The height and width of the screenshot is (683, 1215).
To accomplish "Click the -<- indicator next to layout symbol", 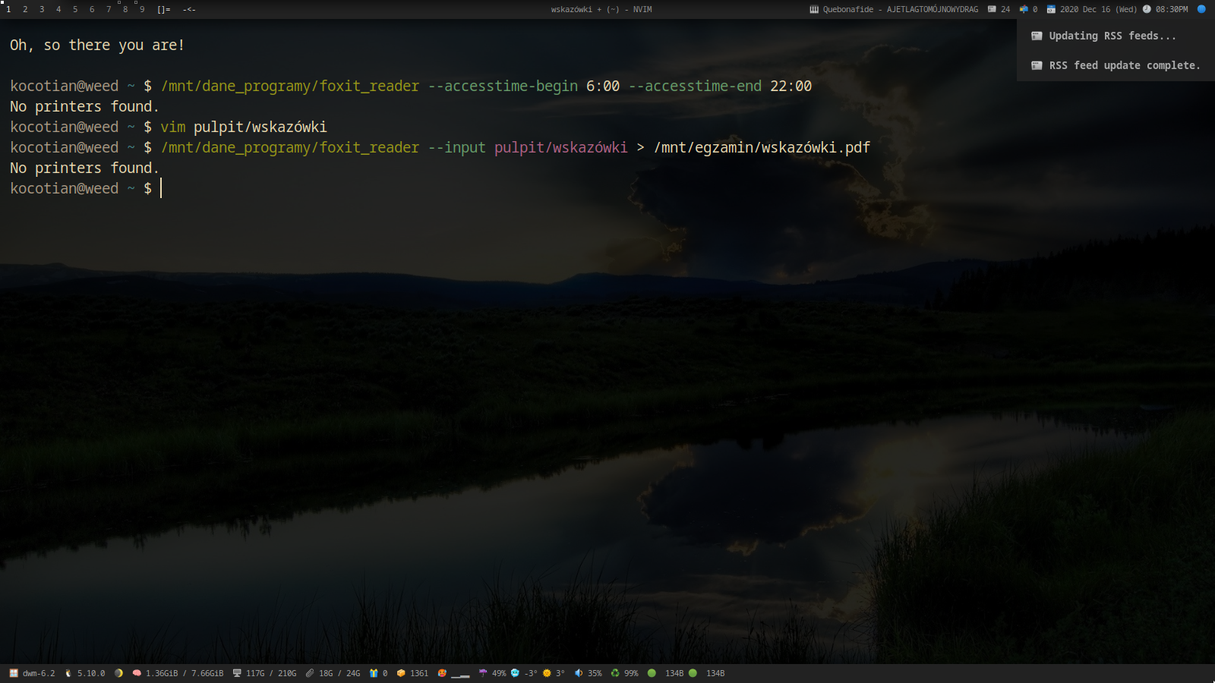I will (189, 9).
